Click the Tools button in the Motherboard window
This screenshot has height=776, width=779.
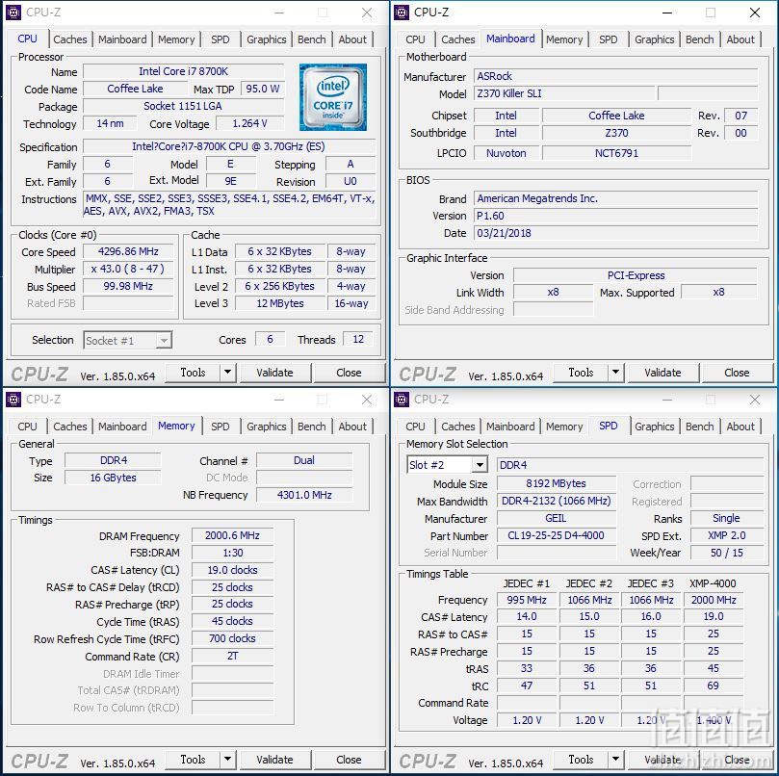coord(581,373)
